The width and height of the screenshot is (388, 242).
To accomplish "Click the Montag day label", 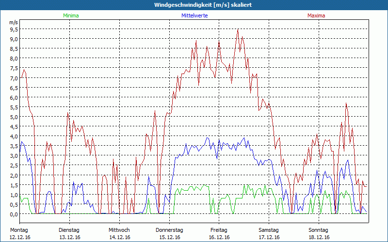I will [19, 230].
